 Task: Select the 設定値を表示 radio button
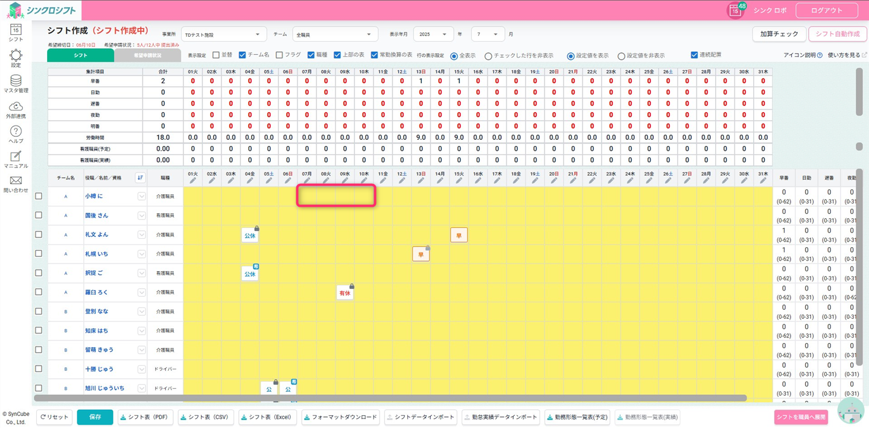570,56
